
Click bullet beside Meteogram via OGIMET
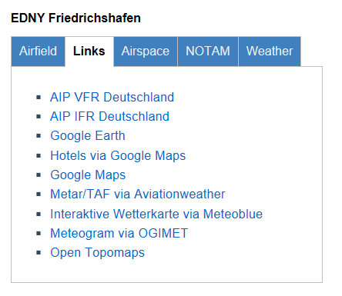[39, 234]
